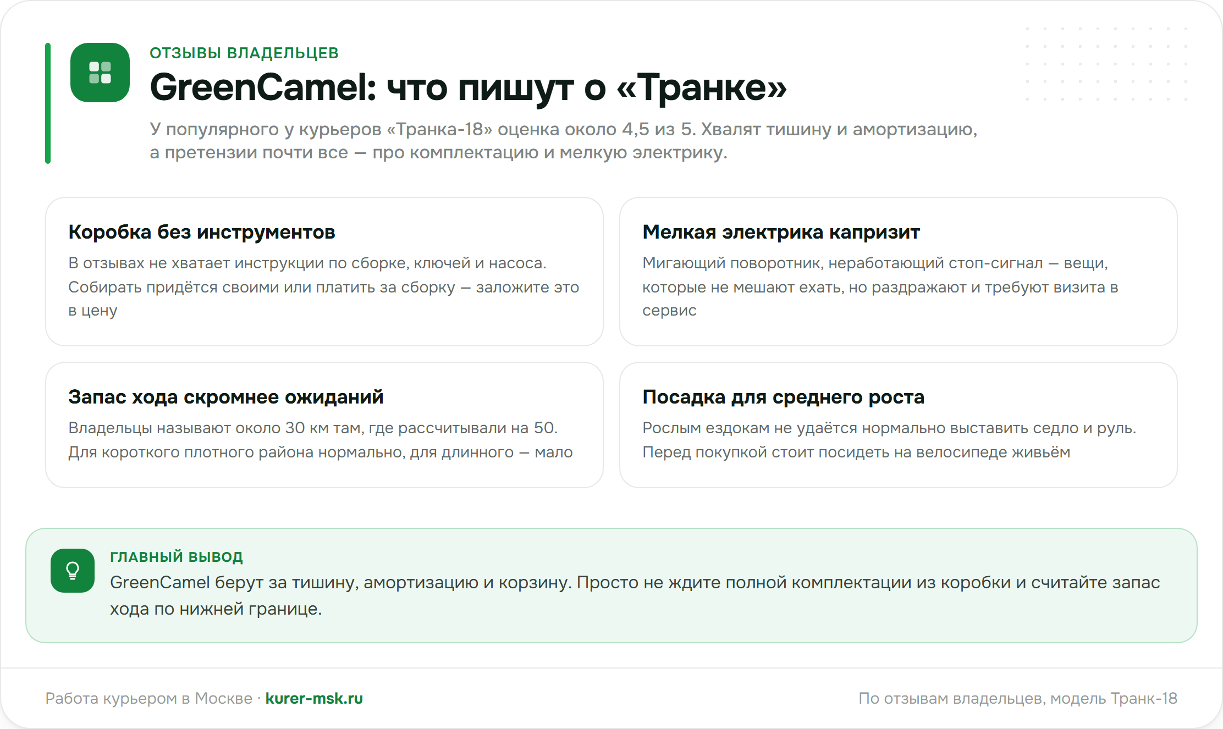The image size is (1223, 729).
Task: Select the 'ОТЗЫВЫ ВЛАДЕЛЬЦЕВ' label
Action: [244, 53]
